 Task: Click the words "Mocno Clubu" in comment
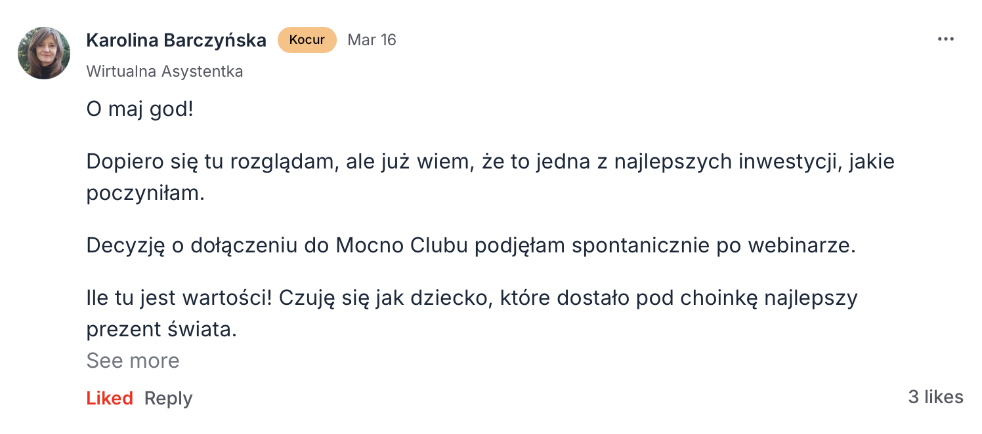pyautogui.click(x=402, y=246)
